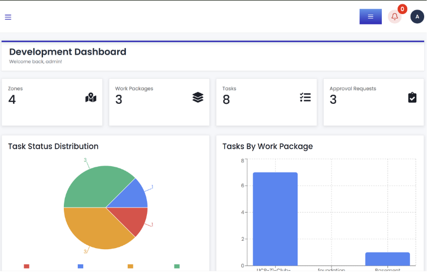Toggle the red pie legend swatch
This screenshot has height=274, width=427.
coord(27,266)
